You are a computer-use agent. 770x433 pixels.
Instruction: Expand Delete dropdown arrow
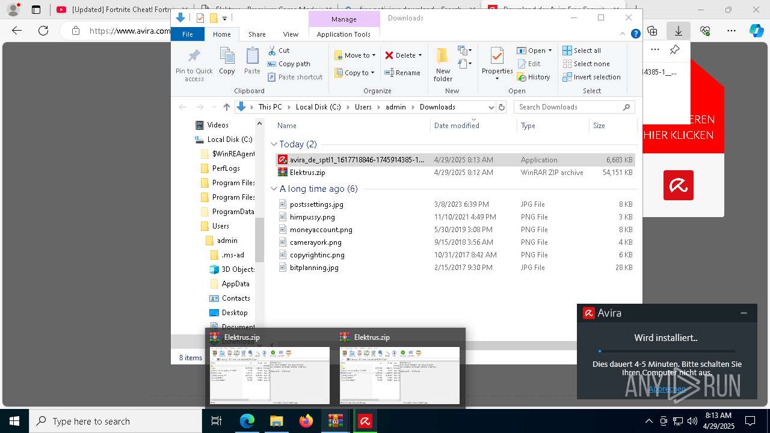coord(420,55)
